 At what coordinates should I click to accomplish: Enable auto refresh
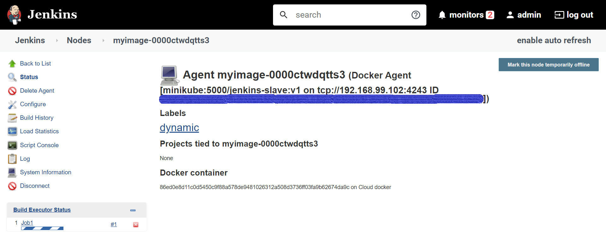(x=554, y=40)
